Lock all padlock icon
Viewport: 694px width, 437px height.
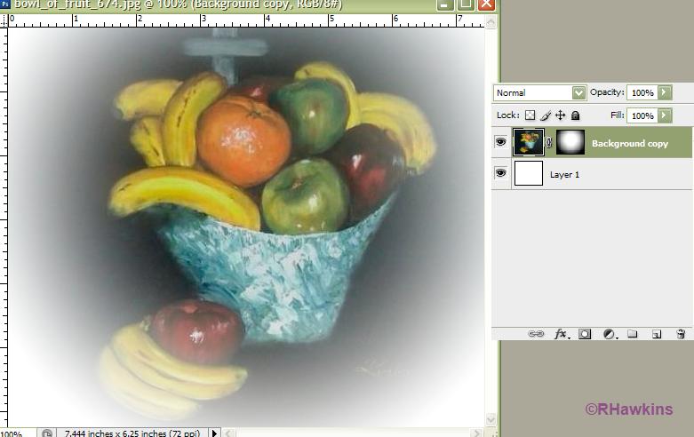(575, 115)
